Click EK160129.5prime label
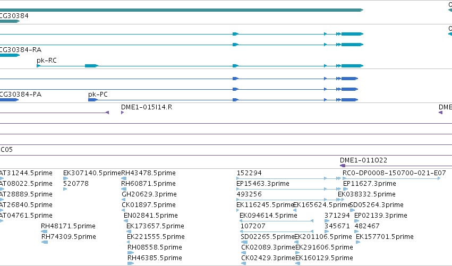Viewport: 452px width, 266px height. pos(325,258)
